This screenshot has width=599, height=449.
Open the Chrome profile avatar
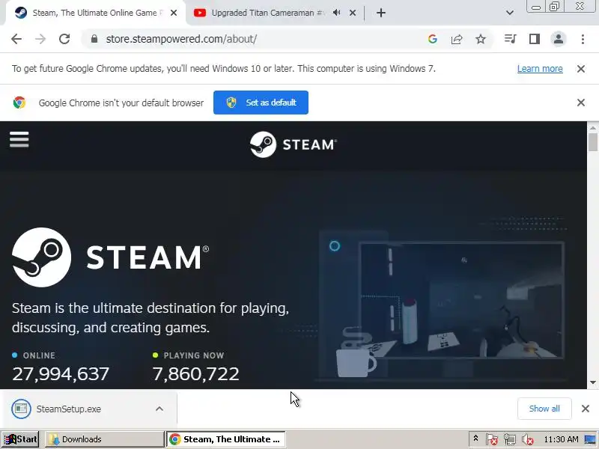coord(558,39)
